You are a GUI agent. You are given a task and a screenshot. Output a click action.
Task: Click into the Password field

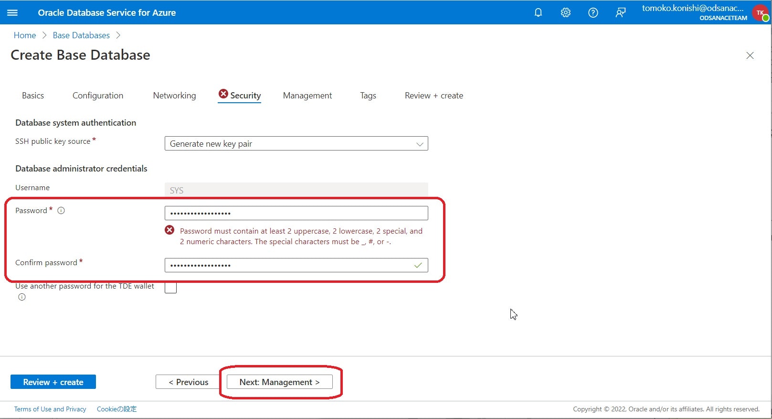pyautogui.click(x=296, y=213)
